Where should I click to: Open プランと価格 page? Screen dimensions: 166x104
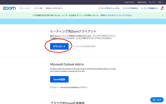pos(38,8)
